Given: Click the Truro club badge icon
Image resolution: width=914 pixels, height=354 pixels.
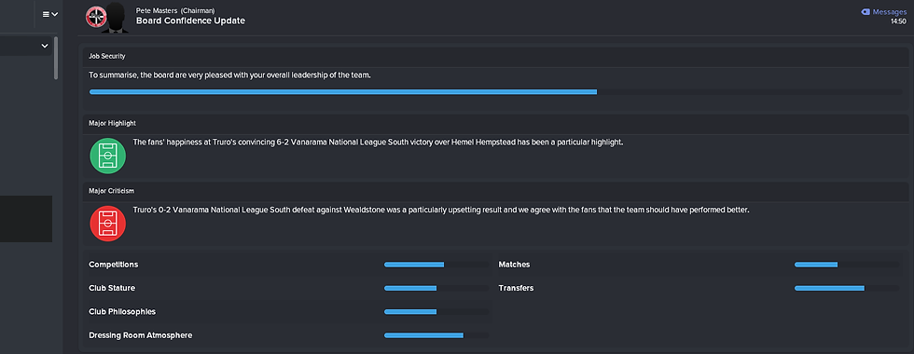Looking at the screenshot, I should [94, 17].
